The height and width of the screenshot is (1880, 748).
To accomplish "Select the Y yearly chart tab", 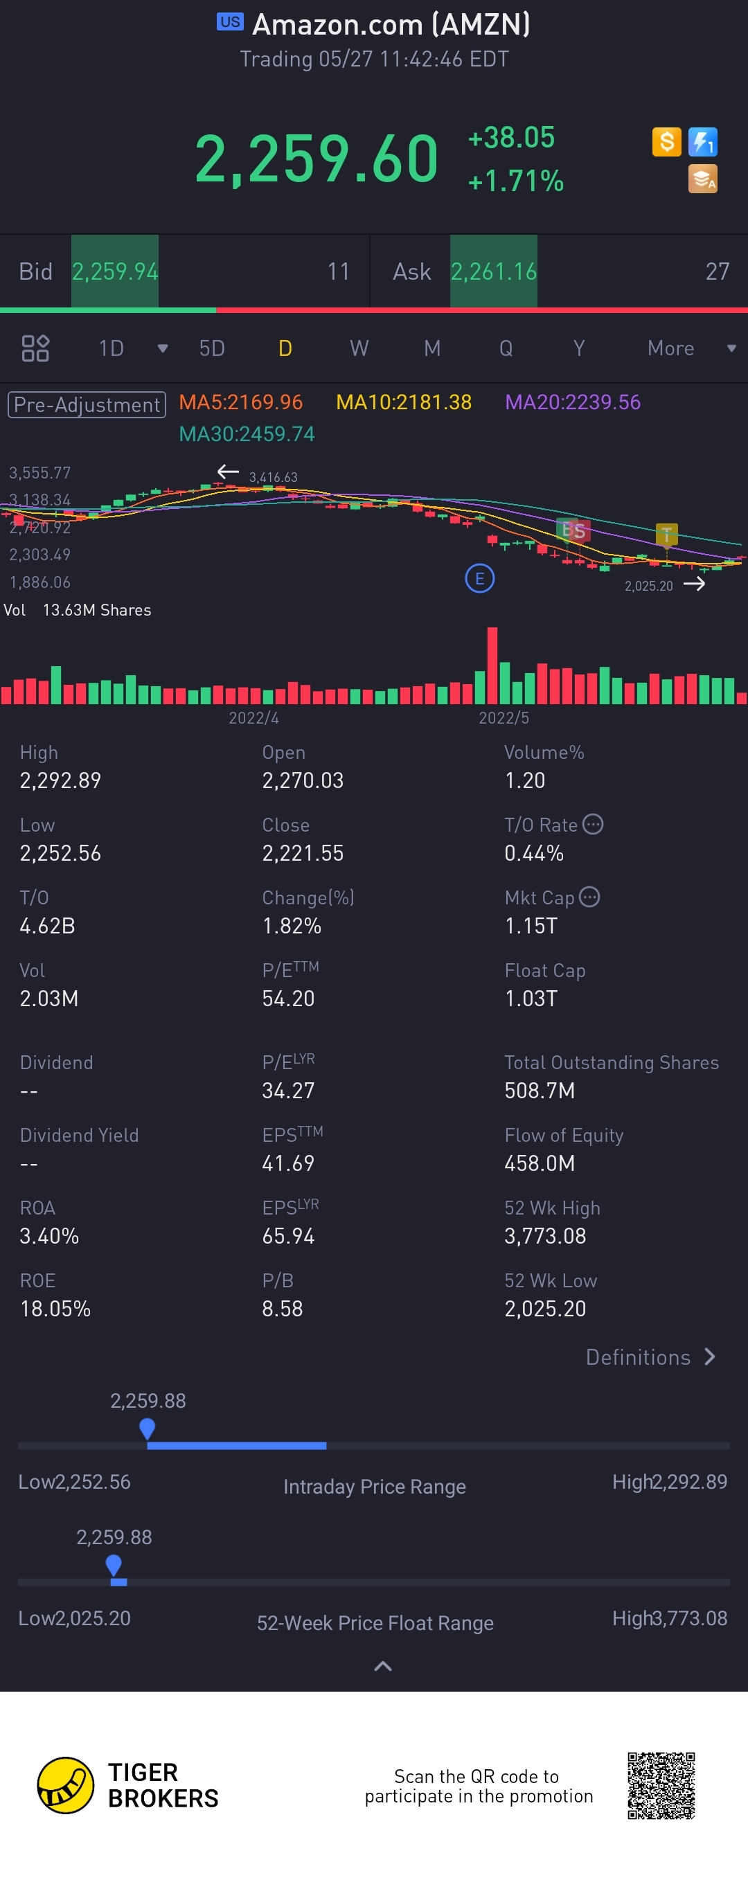I will pos(579,348).
